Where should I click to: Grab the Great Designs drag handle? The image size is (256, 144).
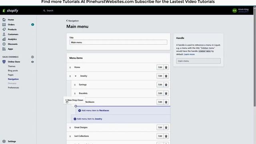pyautogui.click(x=70, y=128)
